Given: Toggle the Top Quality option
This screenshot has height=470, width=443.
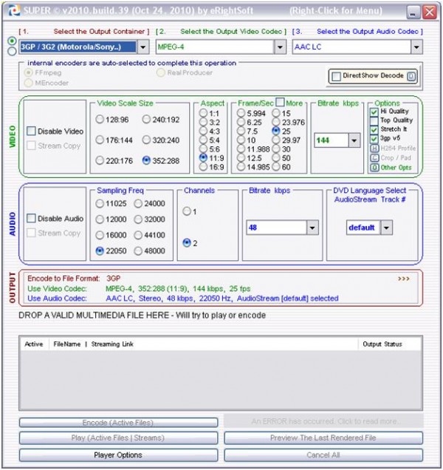Looking at the screenshot, I should pos(374,120).
